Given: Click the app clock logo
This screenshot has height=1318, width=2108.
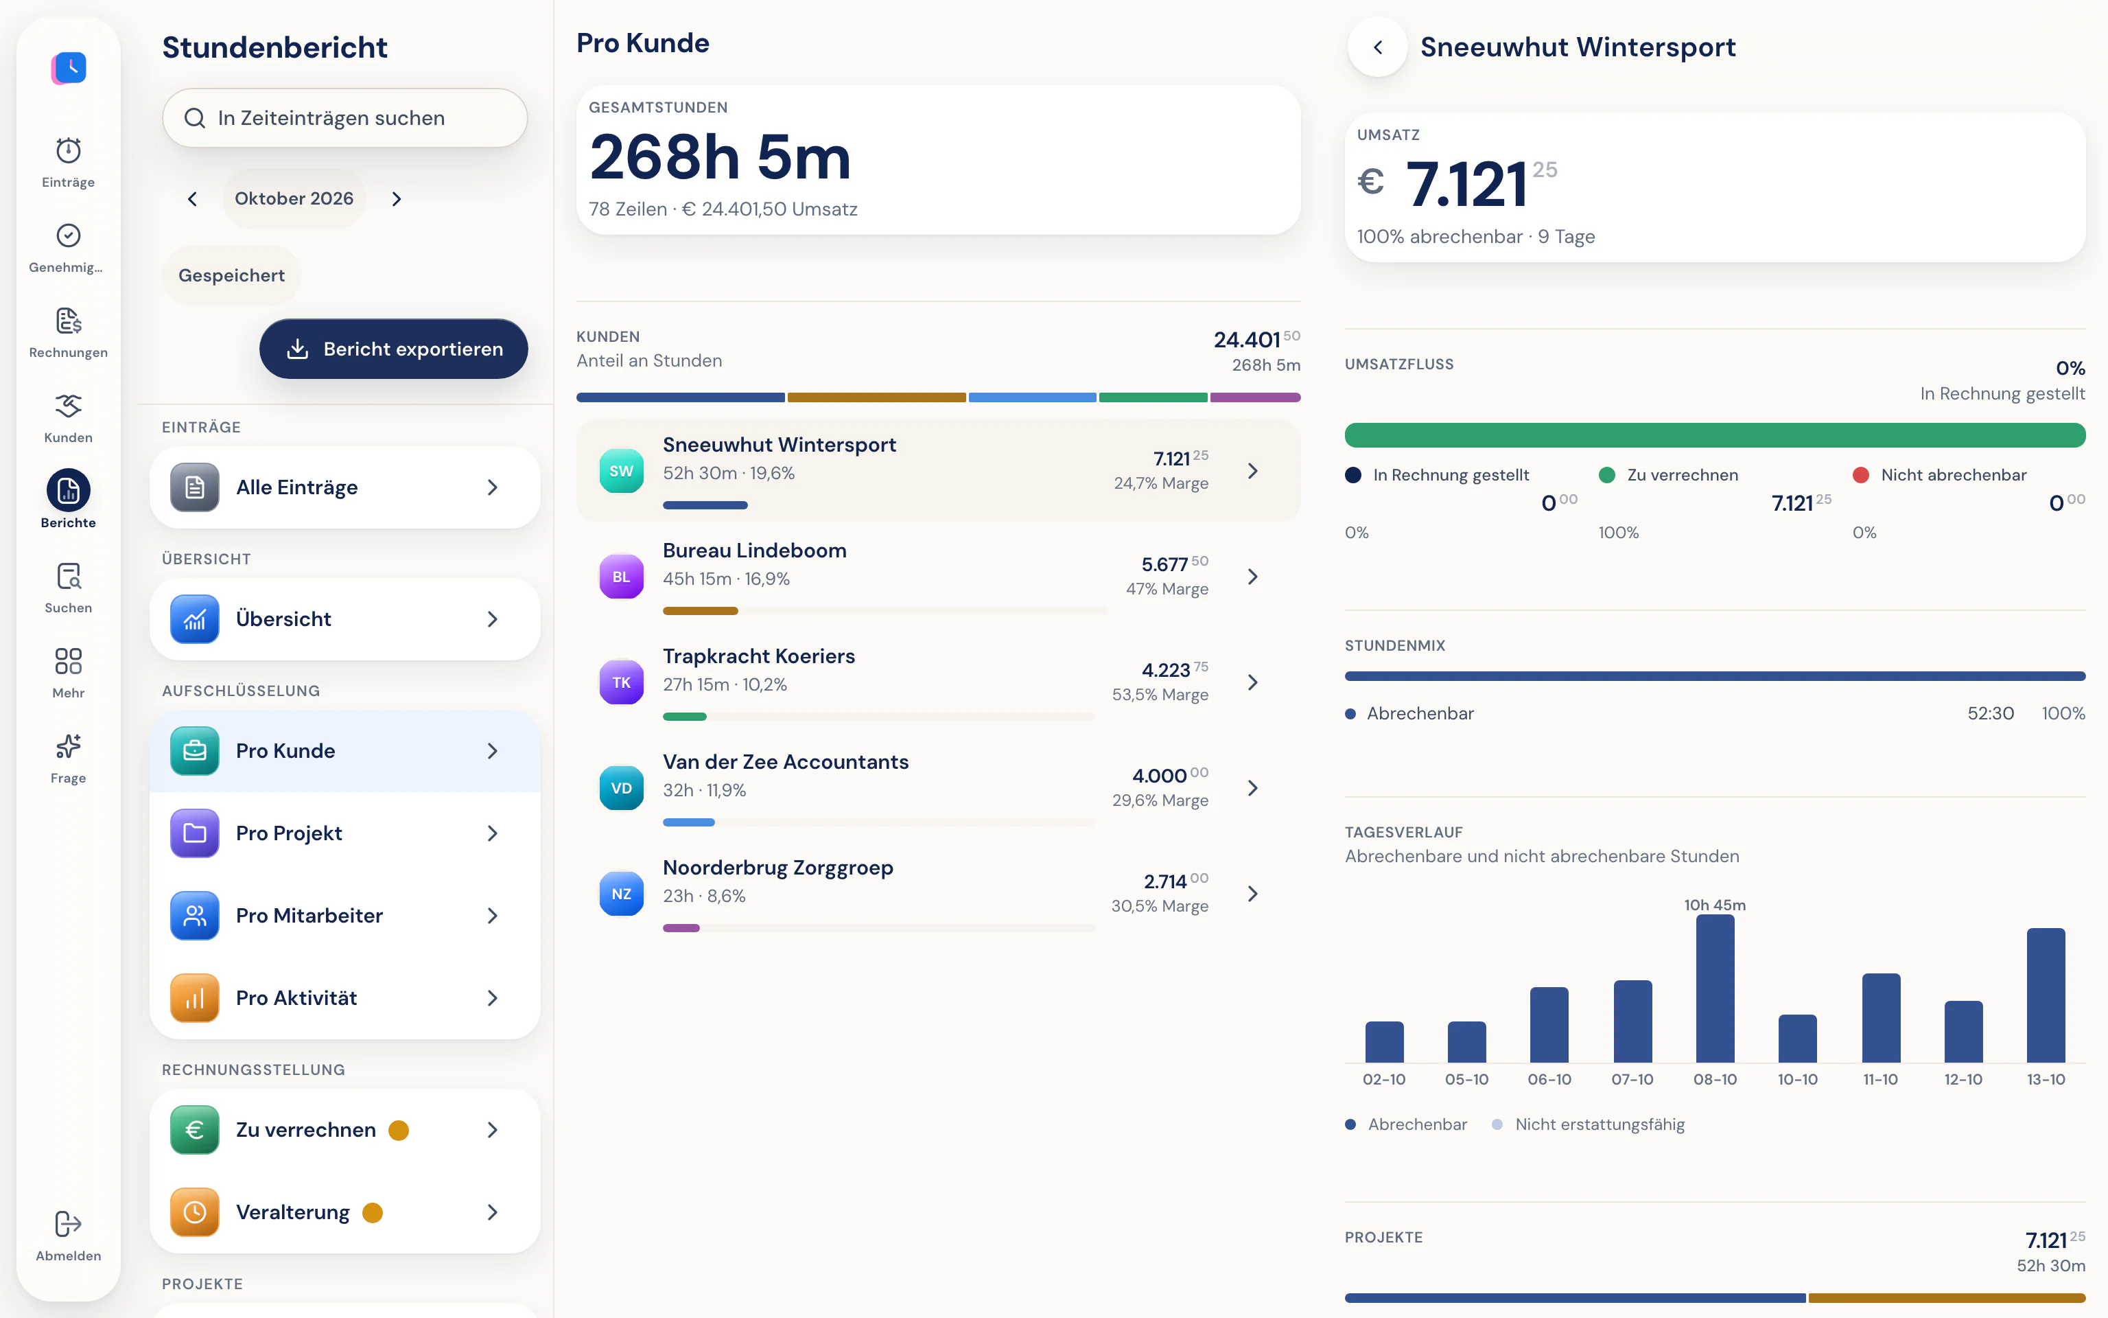Looking at the screenshot, I should [69, 67].
